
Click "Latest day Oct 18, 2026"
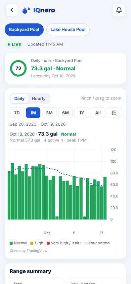pyautogui.click(x=53, y=76)
